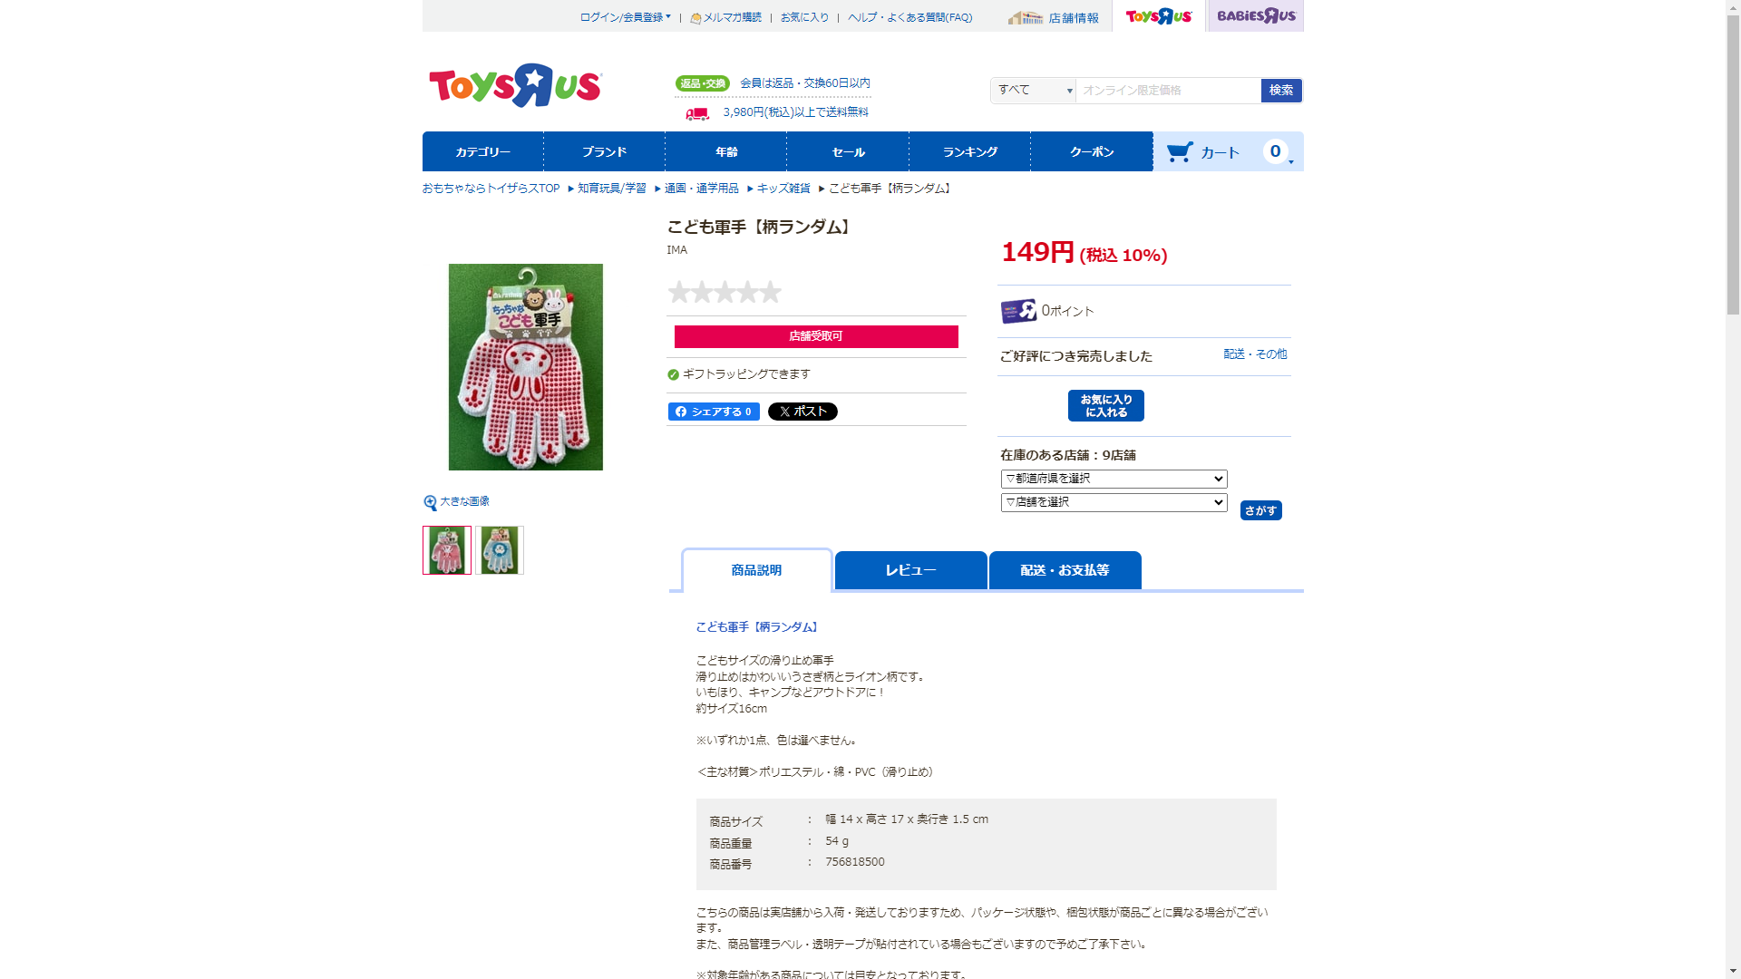
Task: Switch to the レビュー tab
Action: pos(910,570)
